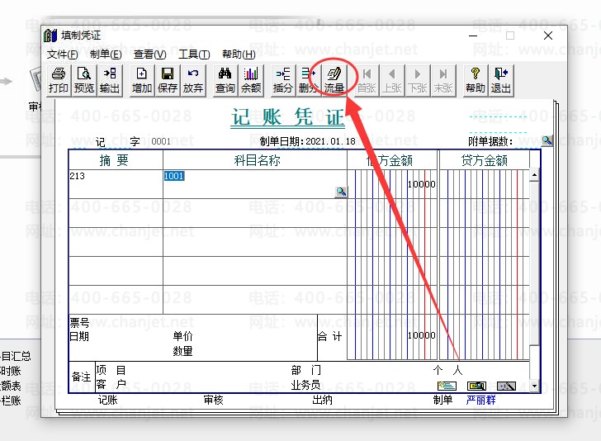
Task: Click the 打印 (Print) toolbar icon
Action: [x=59, y=80]
